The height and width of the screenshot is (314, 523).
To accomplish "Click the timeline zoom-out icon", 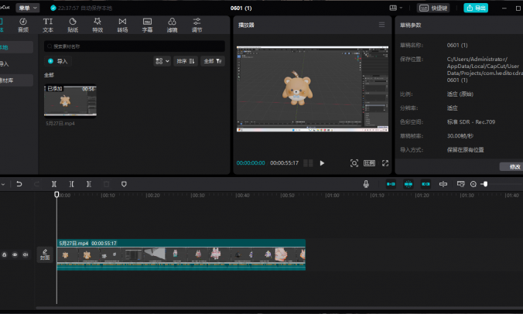I will 473,184.
